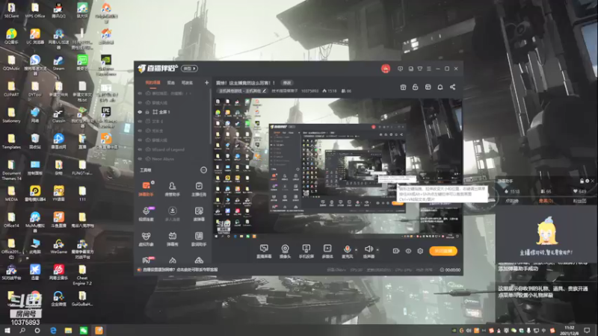Open the mode switch pill beside app logo

click(x=189, y=69)
